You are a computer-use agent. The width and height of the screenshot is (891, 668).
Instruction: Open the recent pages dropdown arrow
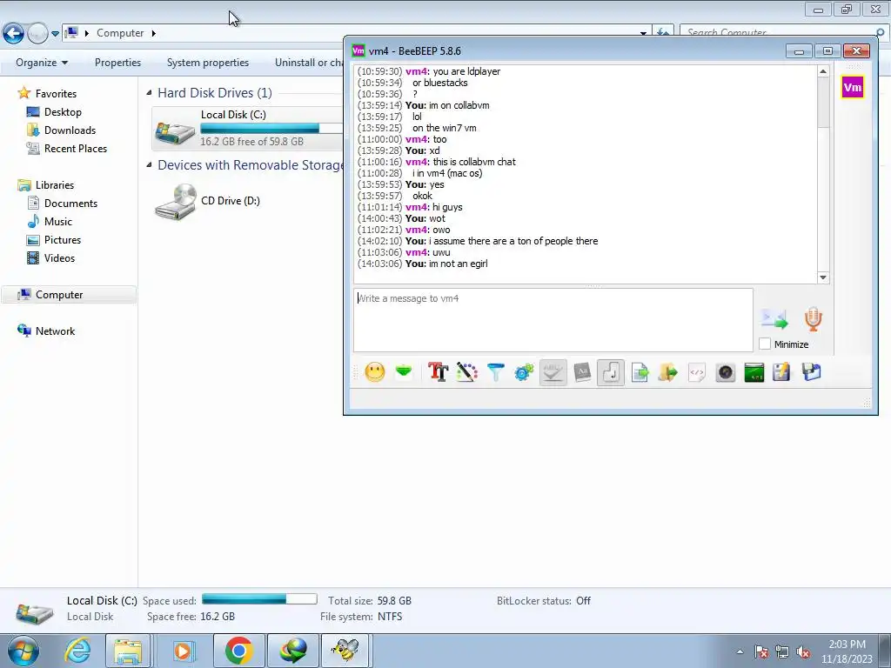tap(55, 34)
